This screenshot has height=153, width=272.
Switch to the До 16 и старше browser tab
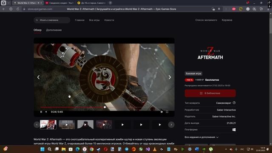91,3
